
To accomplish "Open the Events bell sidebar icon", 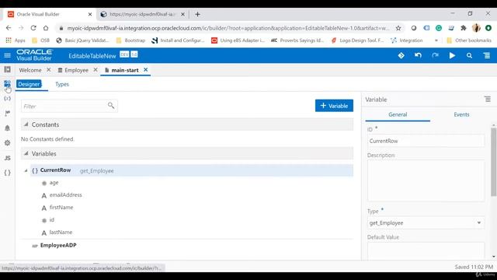I will tap(7, 128).
